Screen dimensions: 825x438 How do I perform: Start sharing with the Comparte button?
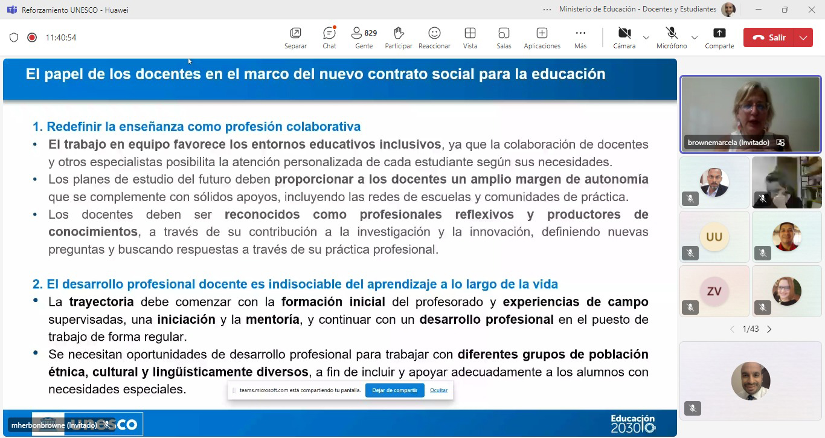click(x=719, y=37)
